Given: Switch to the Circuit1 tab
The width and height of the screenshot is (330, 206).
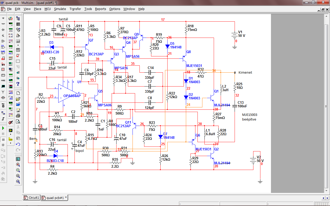Looking at the screenshot, I should tap(31, 198).
